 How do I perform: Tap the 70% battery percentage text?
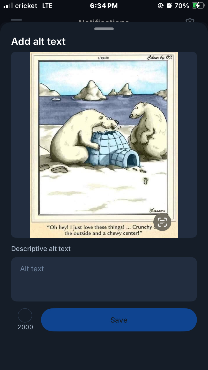point(182,6)
